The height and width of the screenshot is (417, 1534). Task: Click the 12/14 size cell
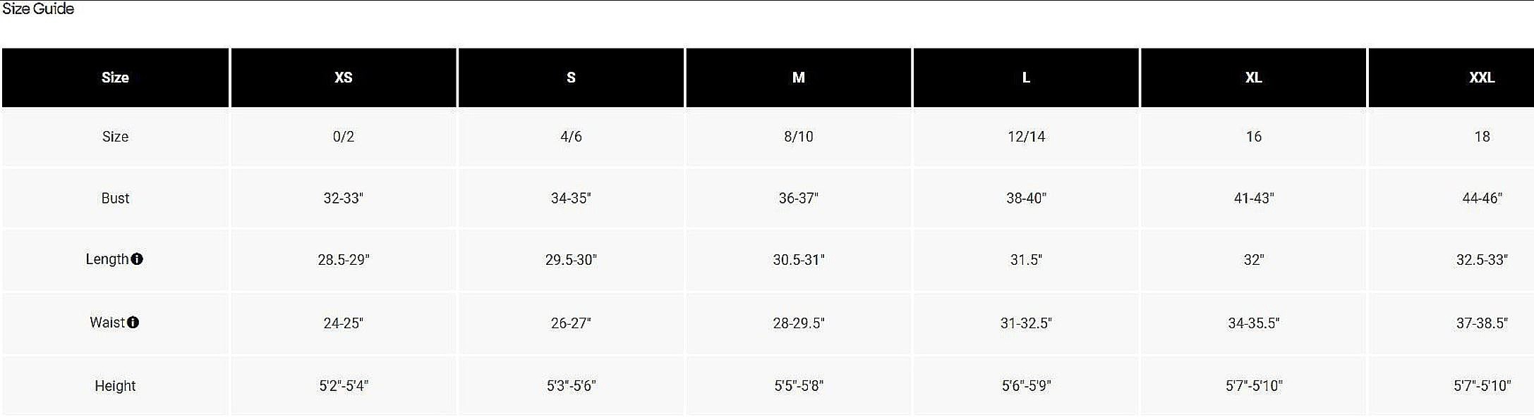tap(1026, 137)
